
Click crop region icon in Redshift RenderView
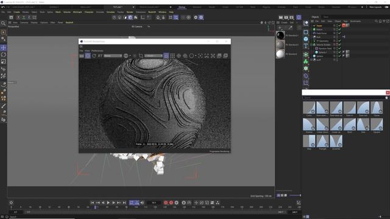(141, 56)
